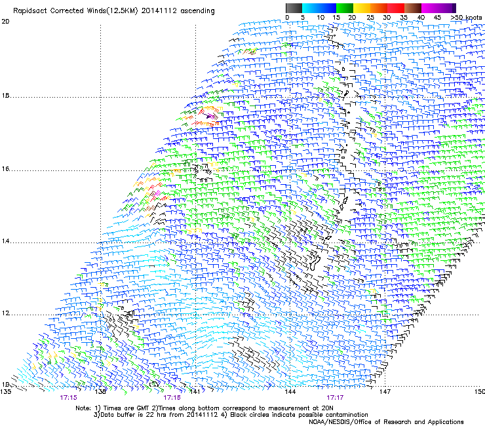Click the date '20141112' in the title
The width and height of the screenshot is (485, 426).
tap(159, 10)
